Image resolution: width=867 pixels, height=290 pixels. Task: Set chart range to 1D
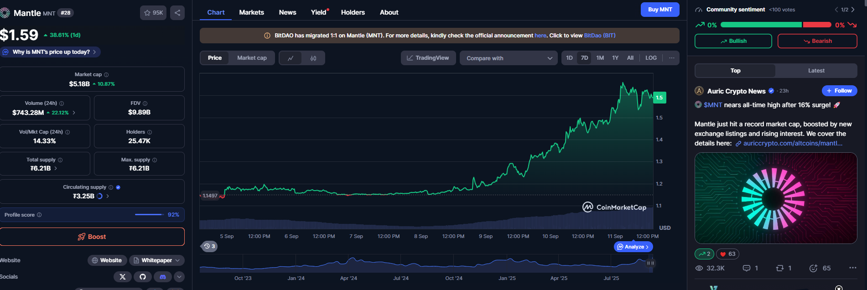click(569, 58)
